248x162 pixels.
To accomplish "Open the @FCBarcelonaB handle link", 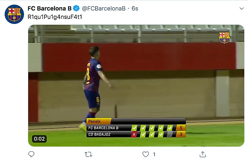I will (x=104, y=8).
